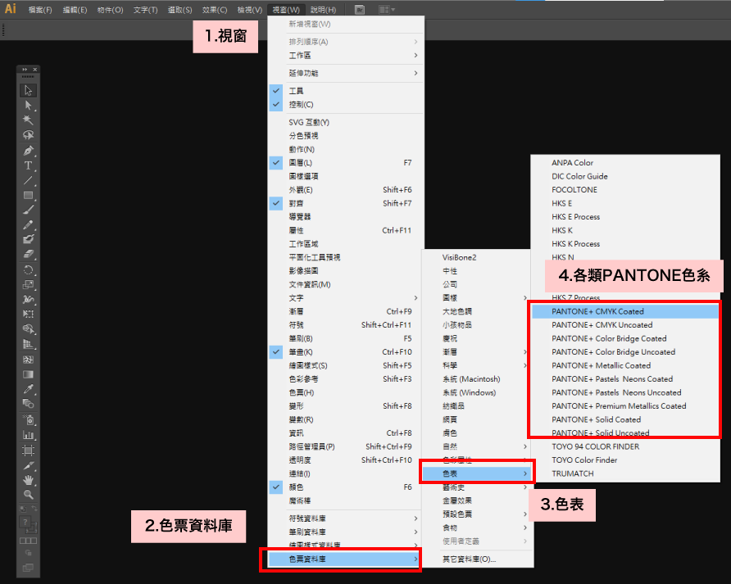Select the Type tool
The image size is (731, 584).
[28, 165]
